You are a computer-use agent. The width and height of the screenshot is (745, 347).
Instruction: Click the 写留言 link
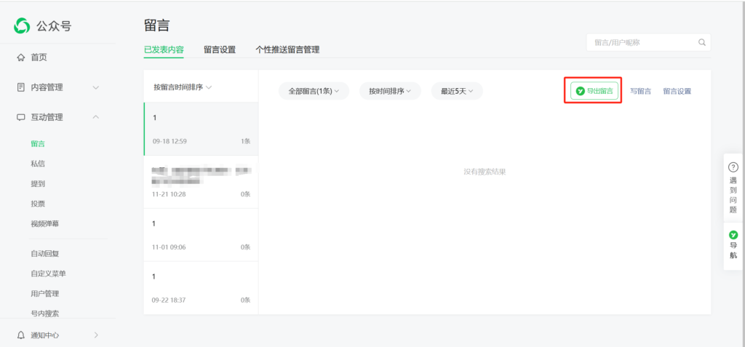tap(640, 92)
